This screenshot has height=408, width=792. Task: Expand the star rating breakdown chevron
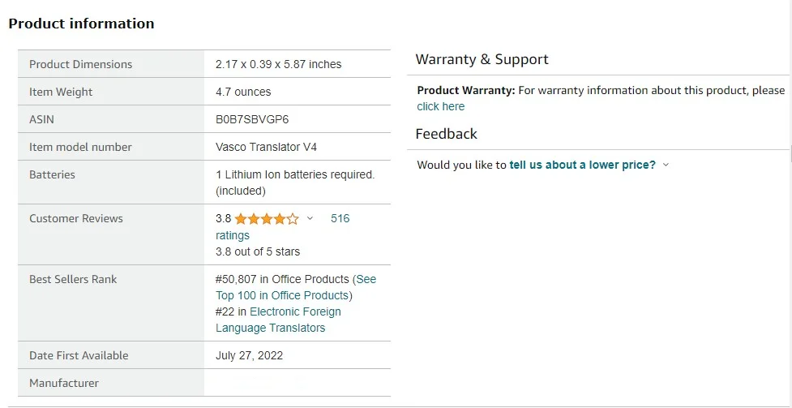[x=310, y=219]
